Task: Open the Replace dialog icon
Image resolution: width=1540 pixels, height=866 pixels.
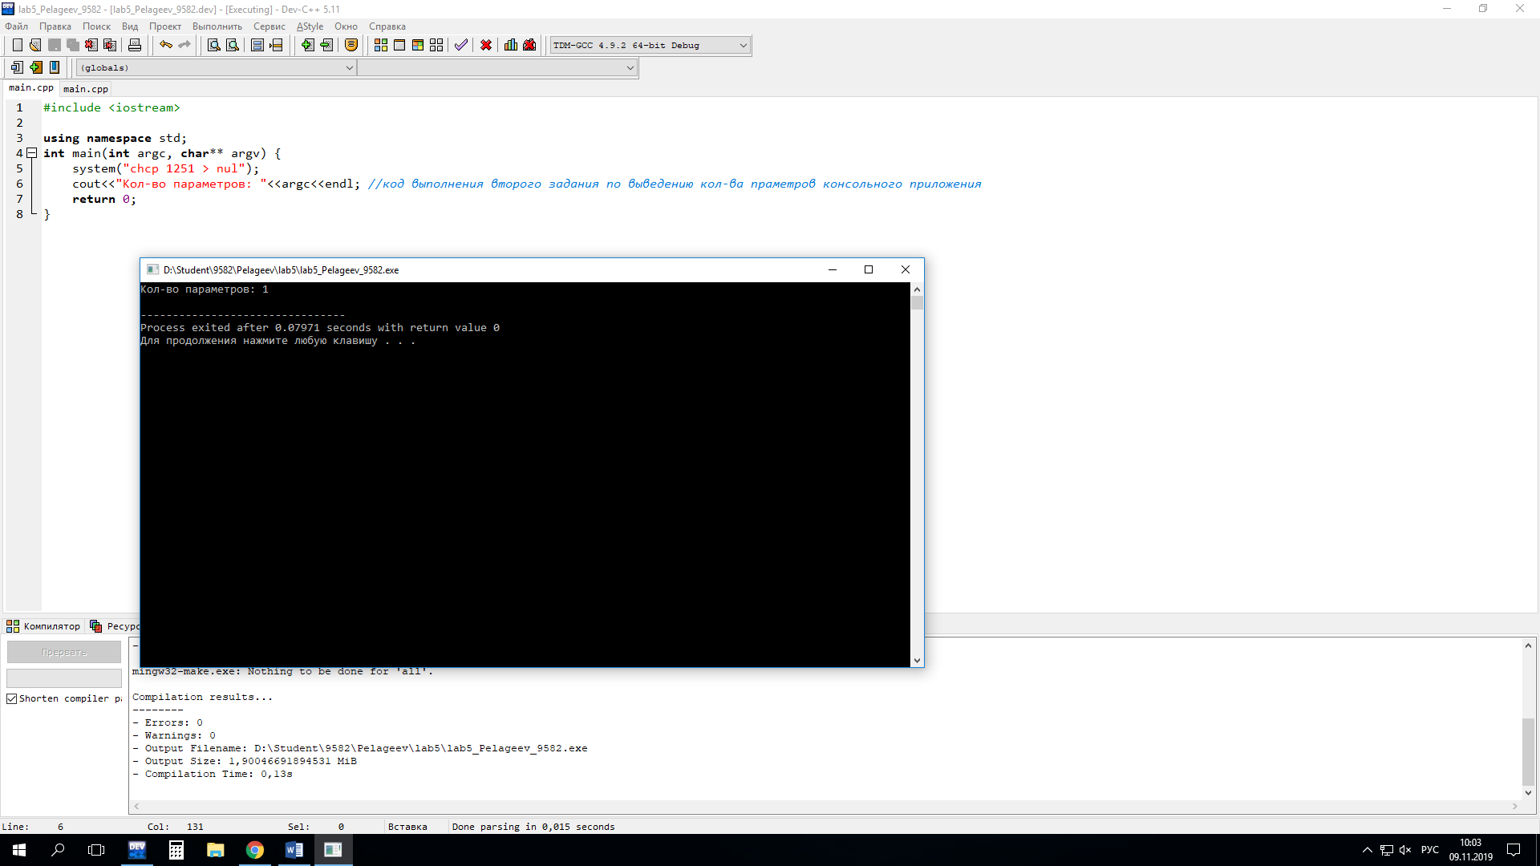Action: pyautogui.click(x=233, y=46)
